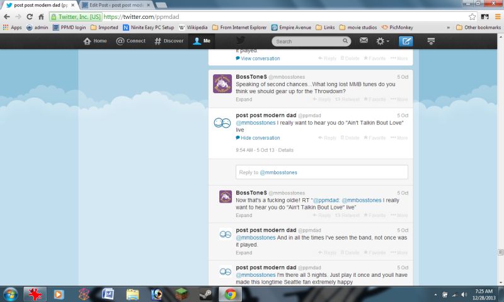Click Chrome icon in the taskbar
The height and width of the screenshot is (302, 504).
[x=230, y=294]
